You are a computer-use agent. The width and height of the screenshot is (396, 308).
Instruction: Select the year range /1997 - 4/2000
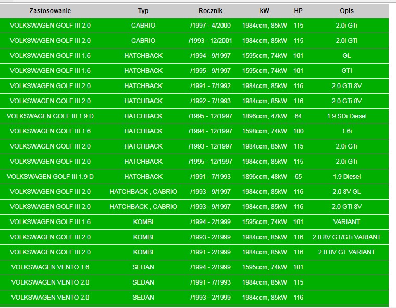[x=211, y=26]
